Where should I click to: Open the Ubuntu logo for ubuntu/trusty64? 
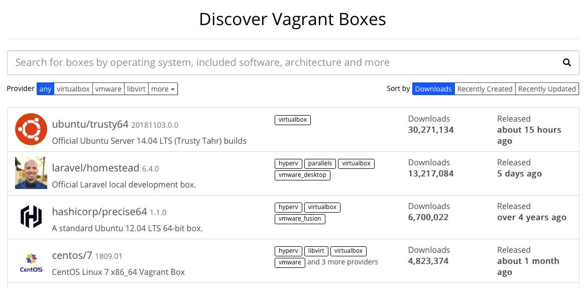click(x=31, y=129)
